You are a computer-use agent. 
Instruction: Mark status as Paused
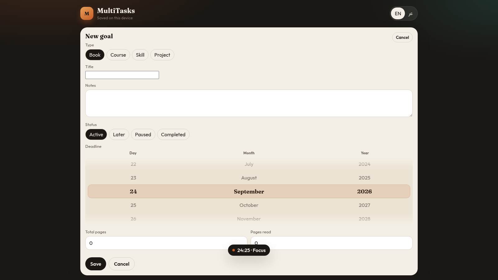click(143, 134)
